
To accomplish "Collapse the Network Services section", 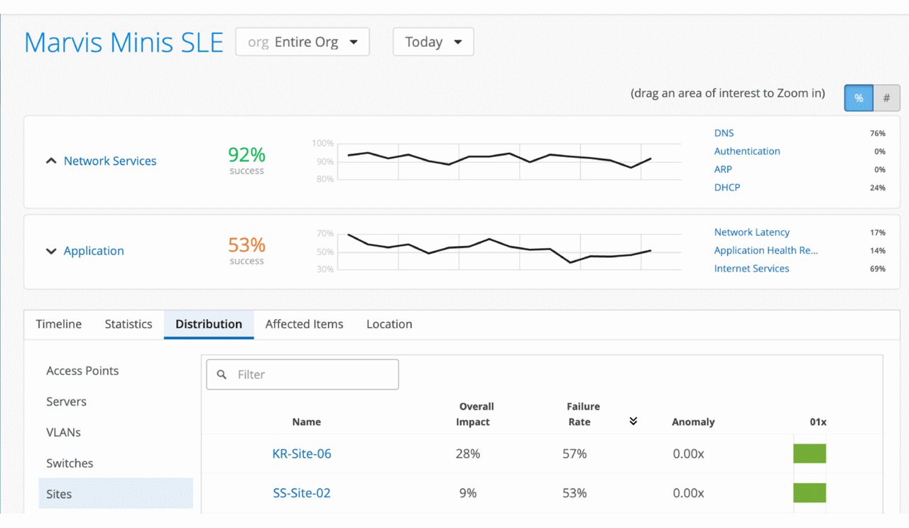I will point(51,161).
